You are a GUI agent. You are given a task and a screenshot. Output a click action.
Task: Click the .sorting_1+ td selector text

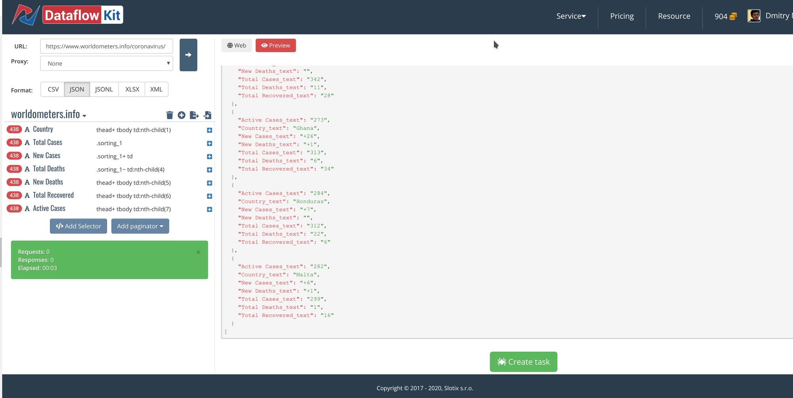click(x=114, y=156)
